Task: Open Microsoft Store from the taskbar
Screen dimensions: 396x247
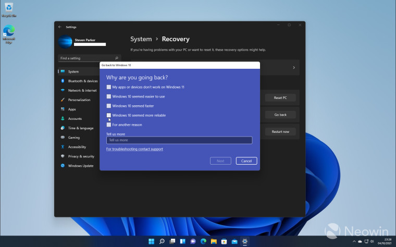Action: [224, 241]
